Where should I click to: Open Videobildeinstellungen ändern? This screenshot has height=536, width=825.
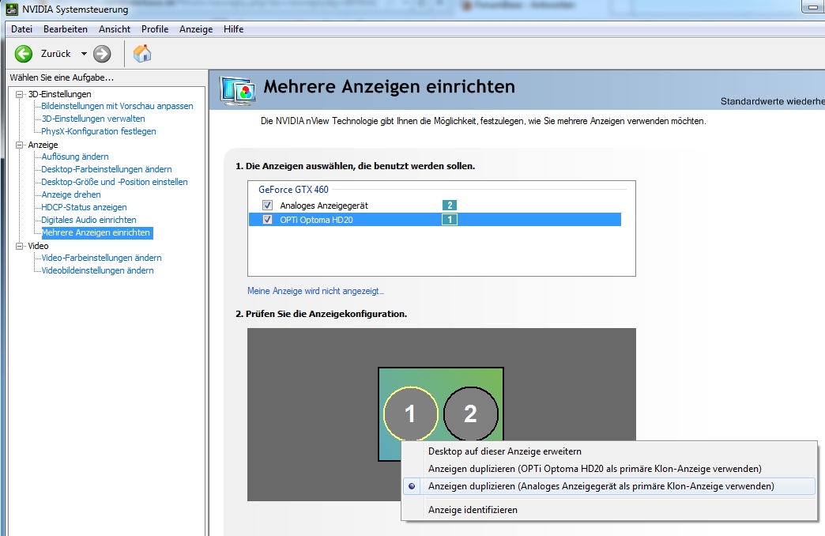97,270
